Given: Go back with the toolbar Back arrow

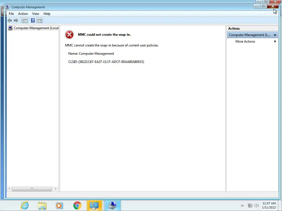Looking at the screenshot, I should click(x=10, y=20).
